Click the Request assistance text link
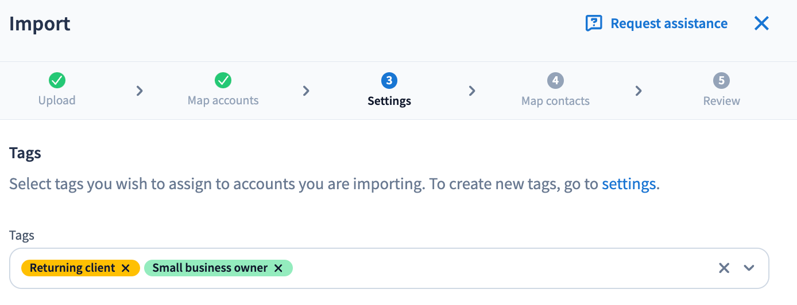The image size is (797, 305). [669, 24]
